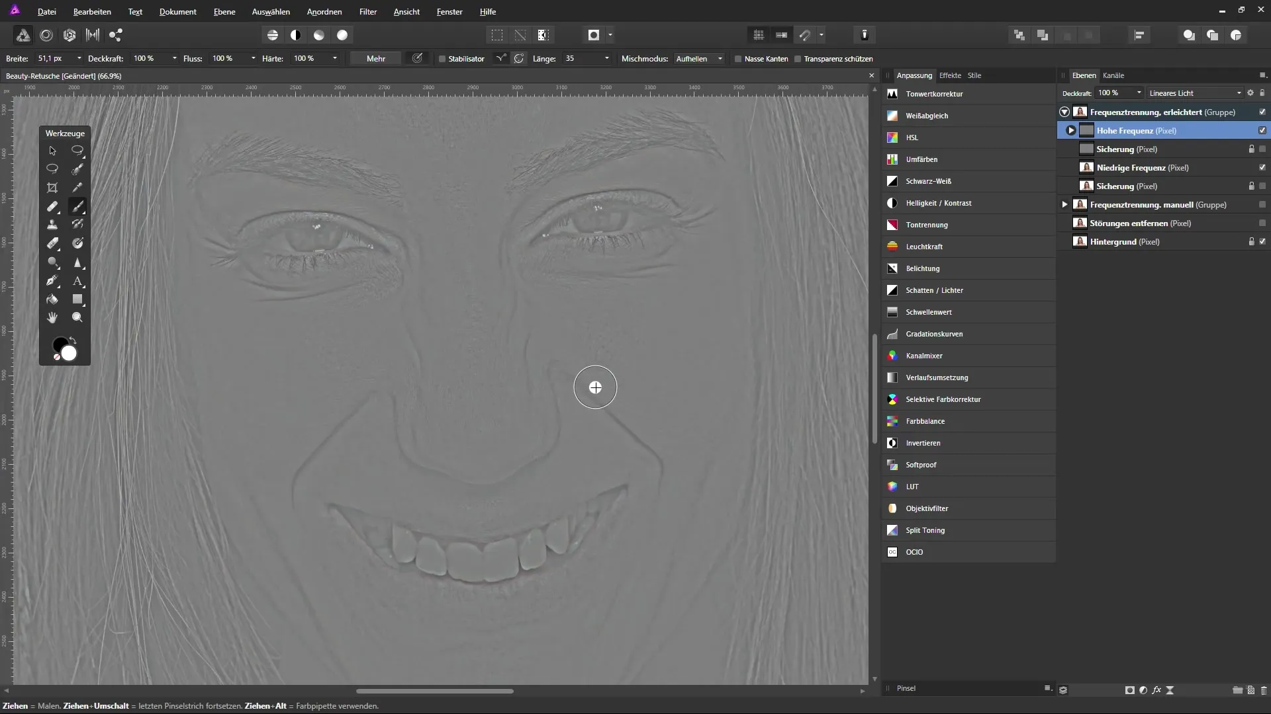The image size is (1271, 714).
Task: Open the Filter menu
Action: (368, 12)
